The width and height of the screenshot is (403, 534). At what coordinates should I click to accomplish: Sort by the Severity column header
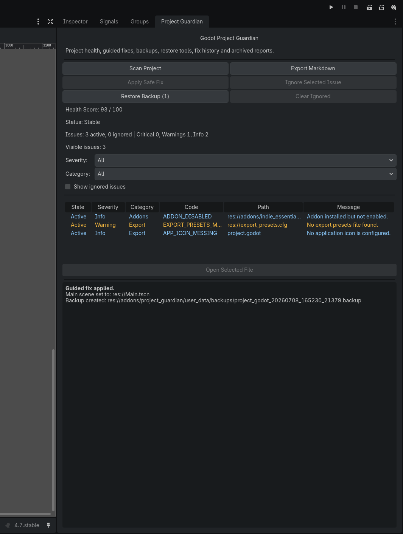108,207
